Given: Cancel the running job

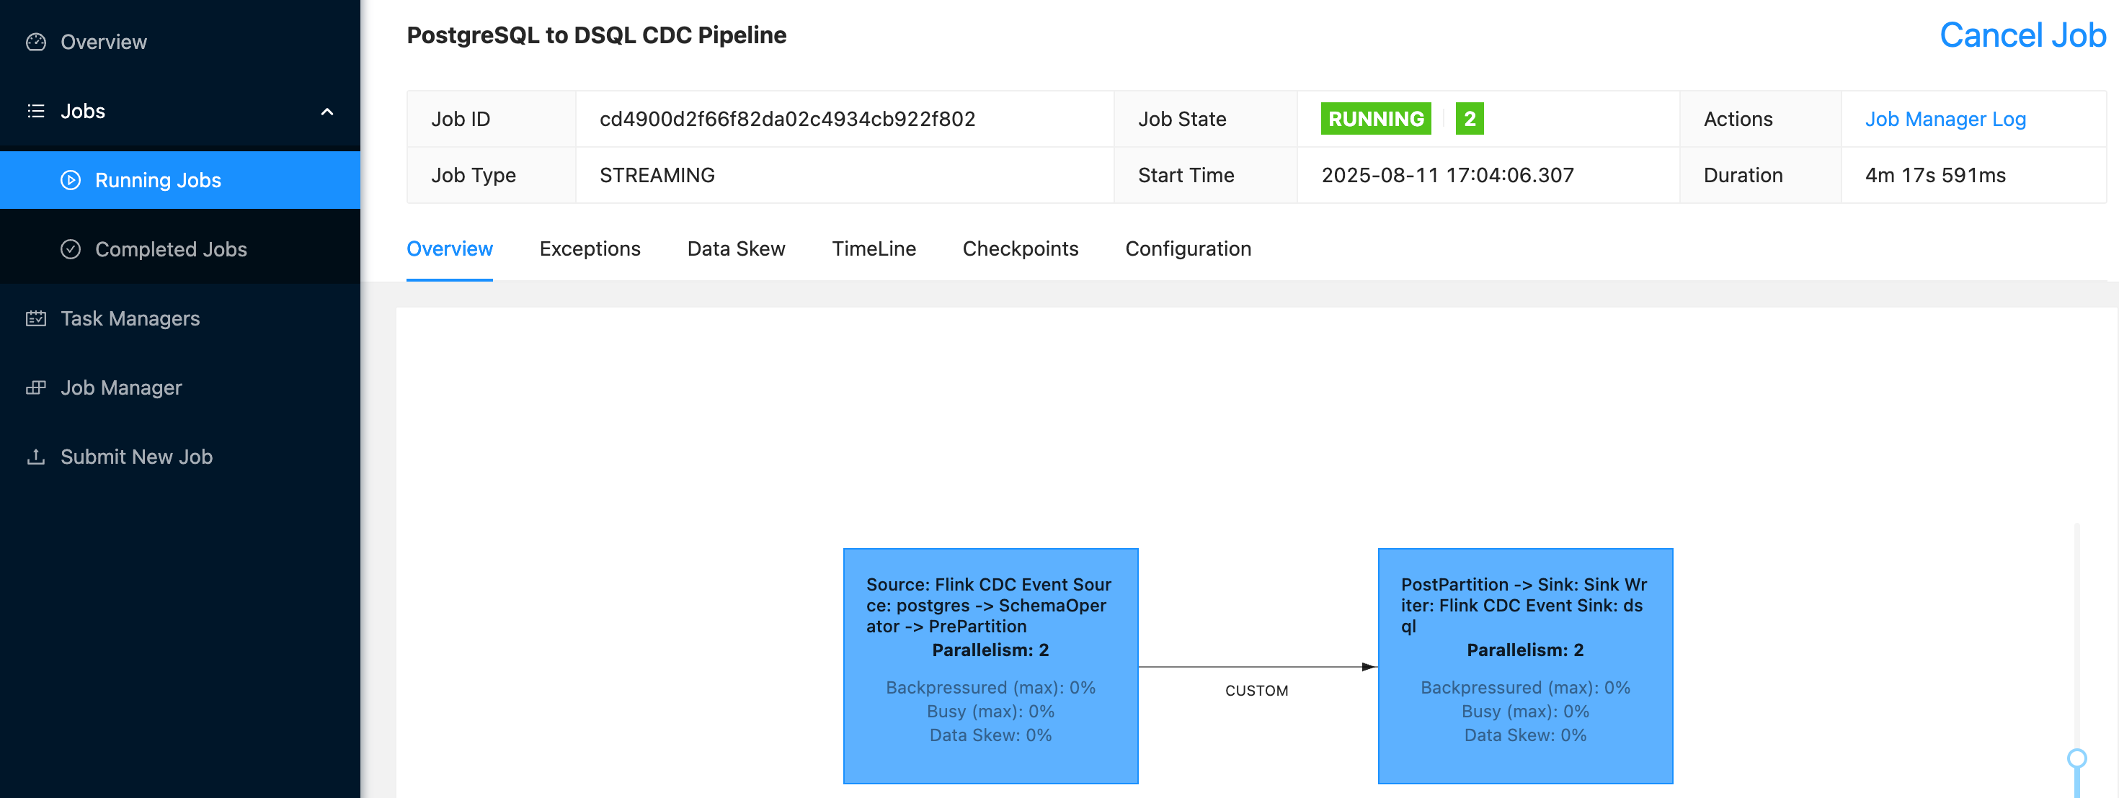Looking at the screenshot, I should pos(2022,35).
